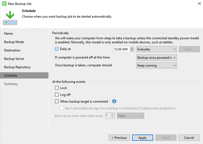Open the Keep running dropdown
This screenshot has width=203, height=144.
(x=156, y=66)
